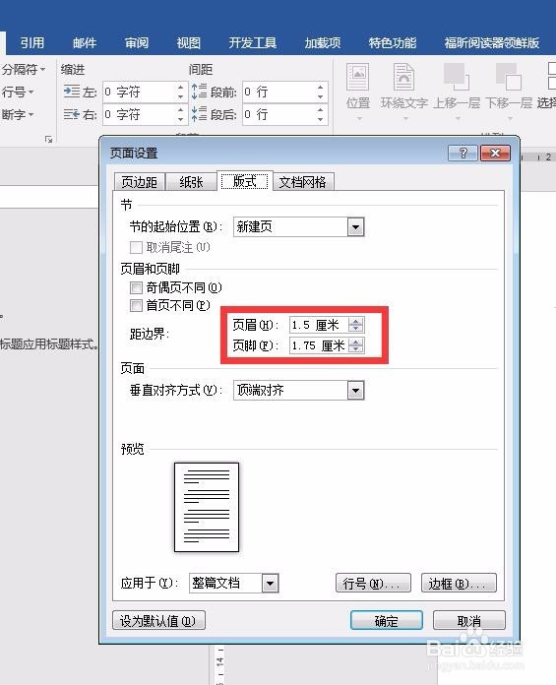Screen dimensions: 556x685
Task: Open the 开发工具 ribbon tab
Action: 253,42
